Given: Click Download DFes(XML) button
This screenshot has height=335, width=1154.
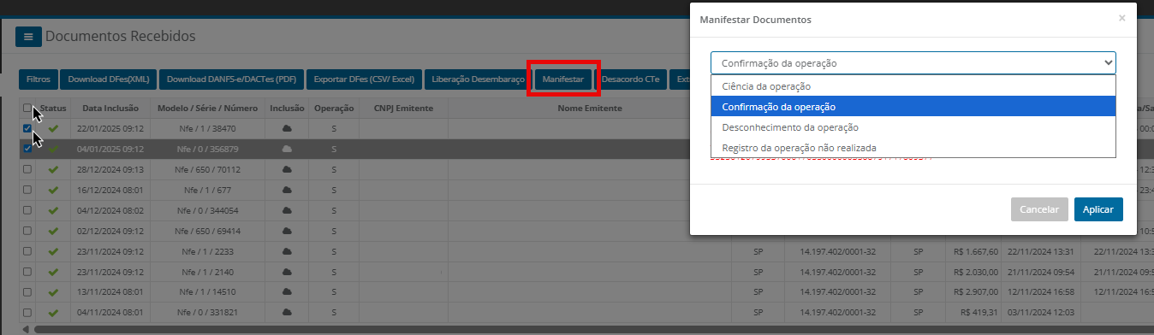Looking at the screenshot, I should [x=109, y=79].
